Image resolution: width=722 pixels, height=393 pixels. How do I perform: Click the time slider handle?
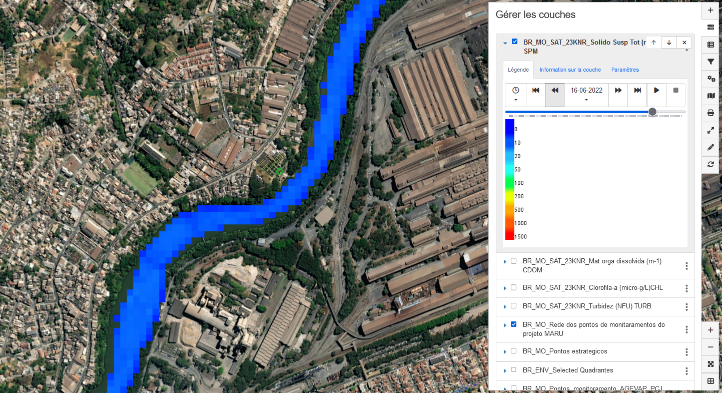click(652, 112)
